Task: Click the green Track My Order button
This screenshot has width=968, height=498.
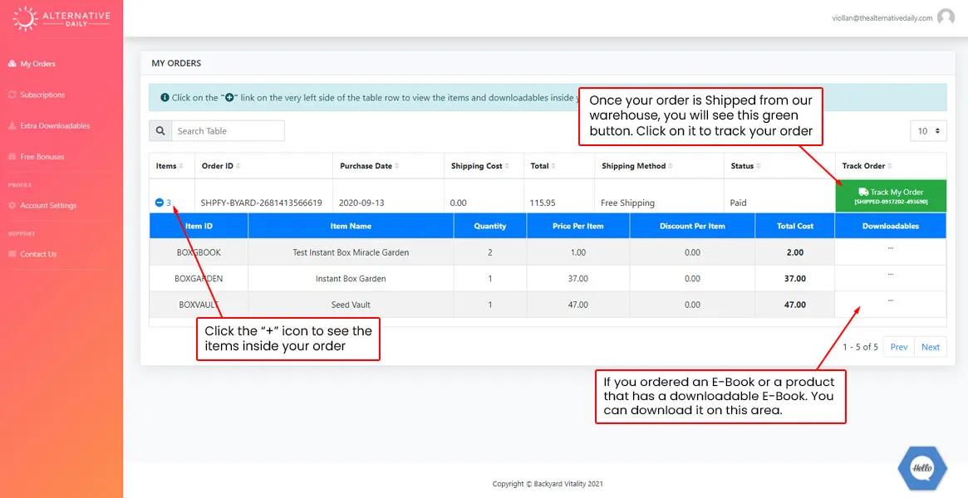Action: pyautogui.click(x=890, y=196)
